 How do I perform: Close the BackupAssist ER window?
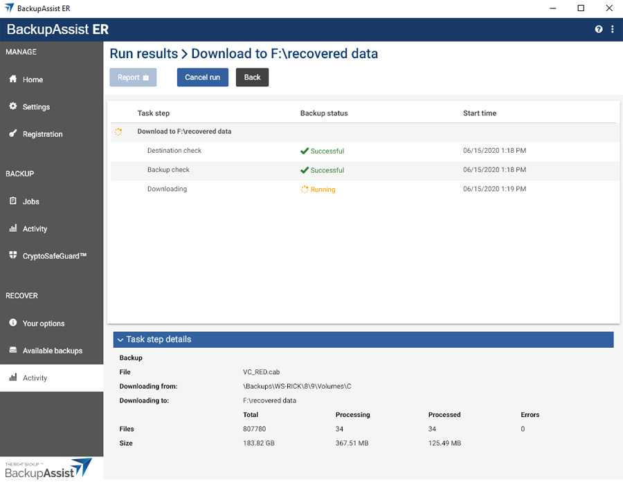click(609, 8)
